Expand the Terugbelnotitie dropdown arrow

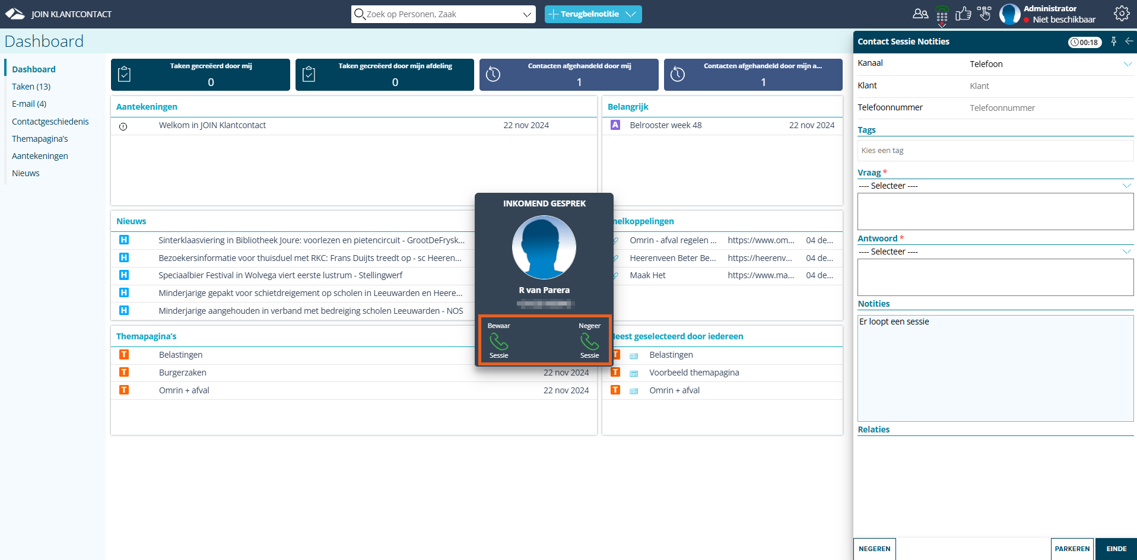tap(631, 14)
